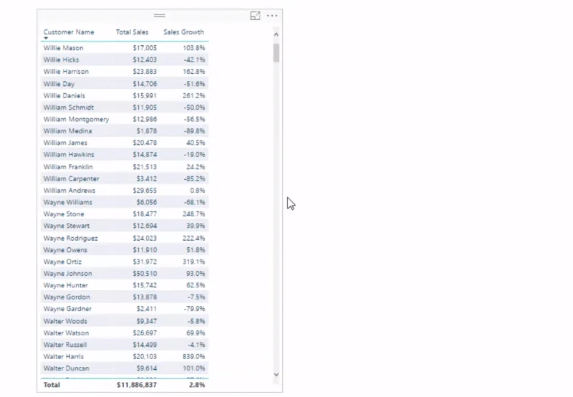Image resolution: width=573 pixels, height=397 pixels.
Task: Select Willie Harrison customer cell
Action: coord(66,71)
